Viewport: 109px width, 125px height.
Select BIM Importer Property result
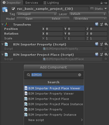(x=54, y=109)
